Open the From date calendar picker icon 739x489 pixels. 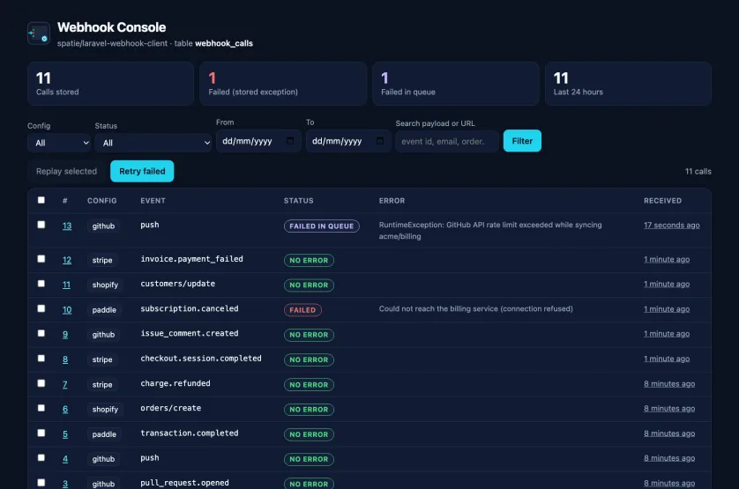coord(290,141)
